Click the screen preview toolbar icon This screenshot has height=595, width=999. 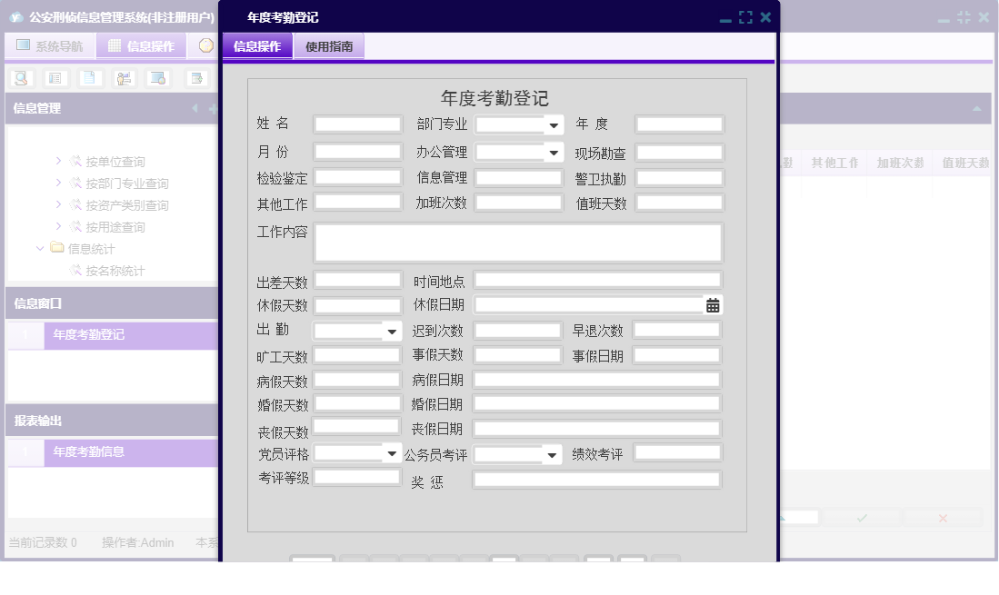click(x=156, y=78)
